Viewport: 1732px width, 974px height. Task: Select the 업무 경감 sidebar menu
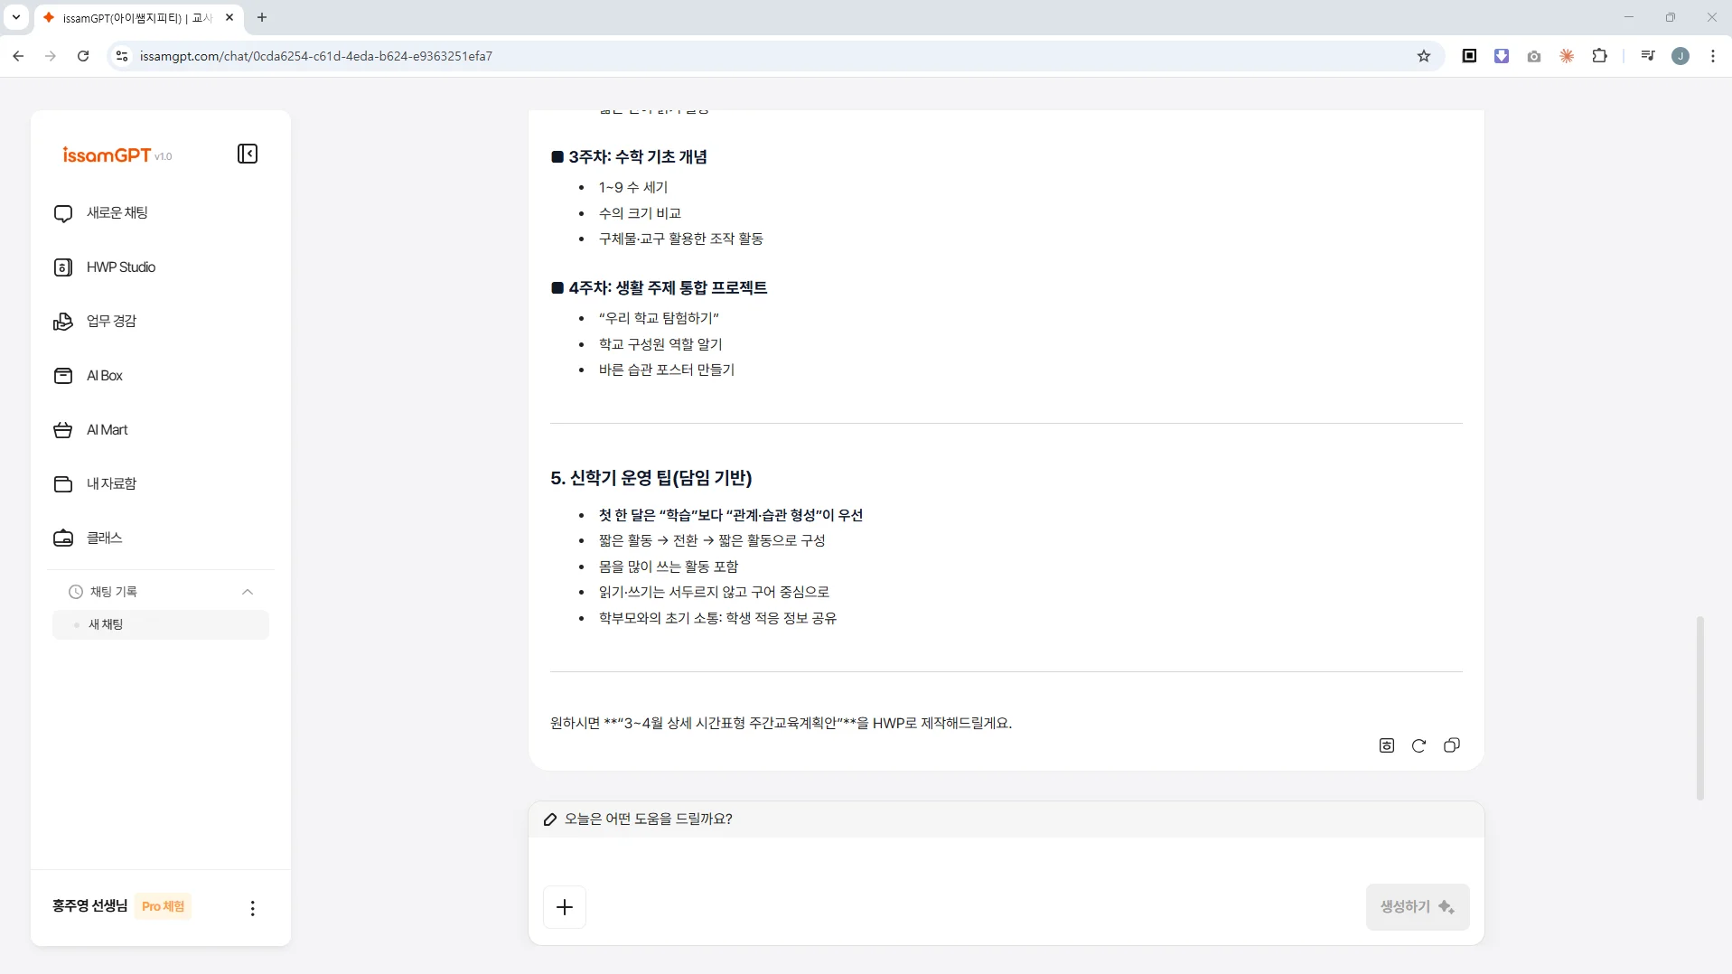click(x=110, y=321)
